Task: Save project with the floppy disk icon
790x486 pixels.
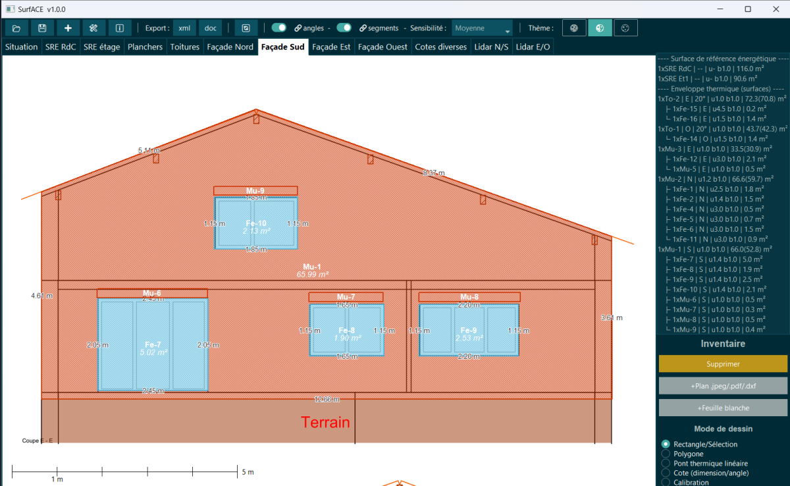Action: [42, 28]
